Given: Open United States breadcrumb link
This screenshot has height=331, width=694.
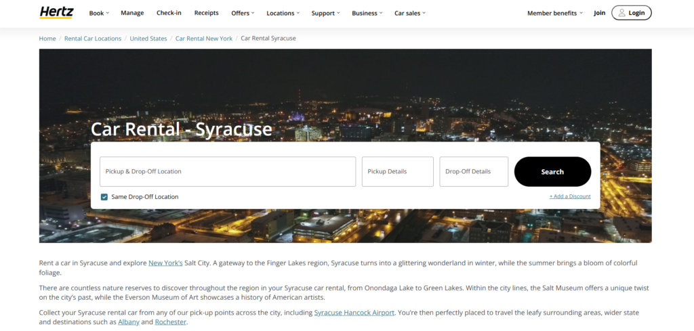Looking at the screenshot, I should (x=148, y=39).
